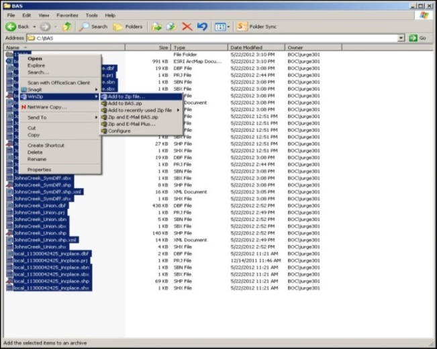Screen dimensions: 437x349
Task: Launch Folder Sync from toolbar
Action: point(257,27)
